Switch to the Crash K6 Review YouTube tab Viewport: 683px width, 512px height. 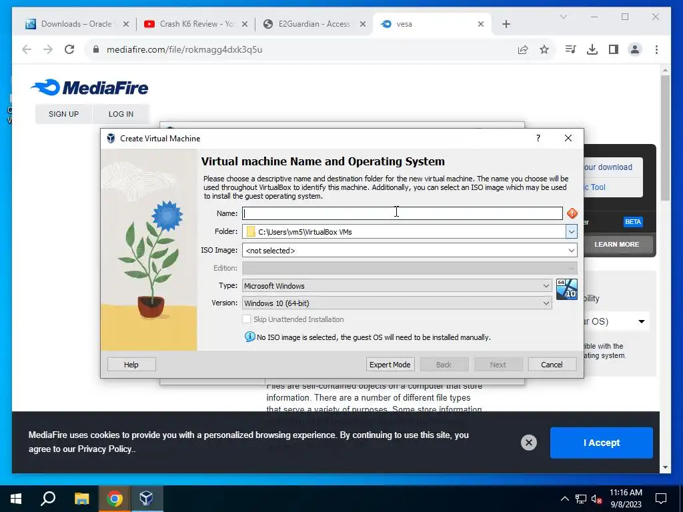(x=195, y=24)
